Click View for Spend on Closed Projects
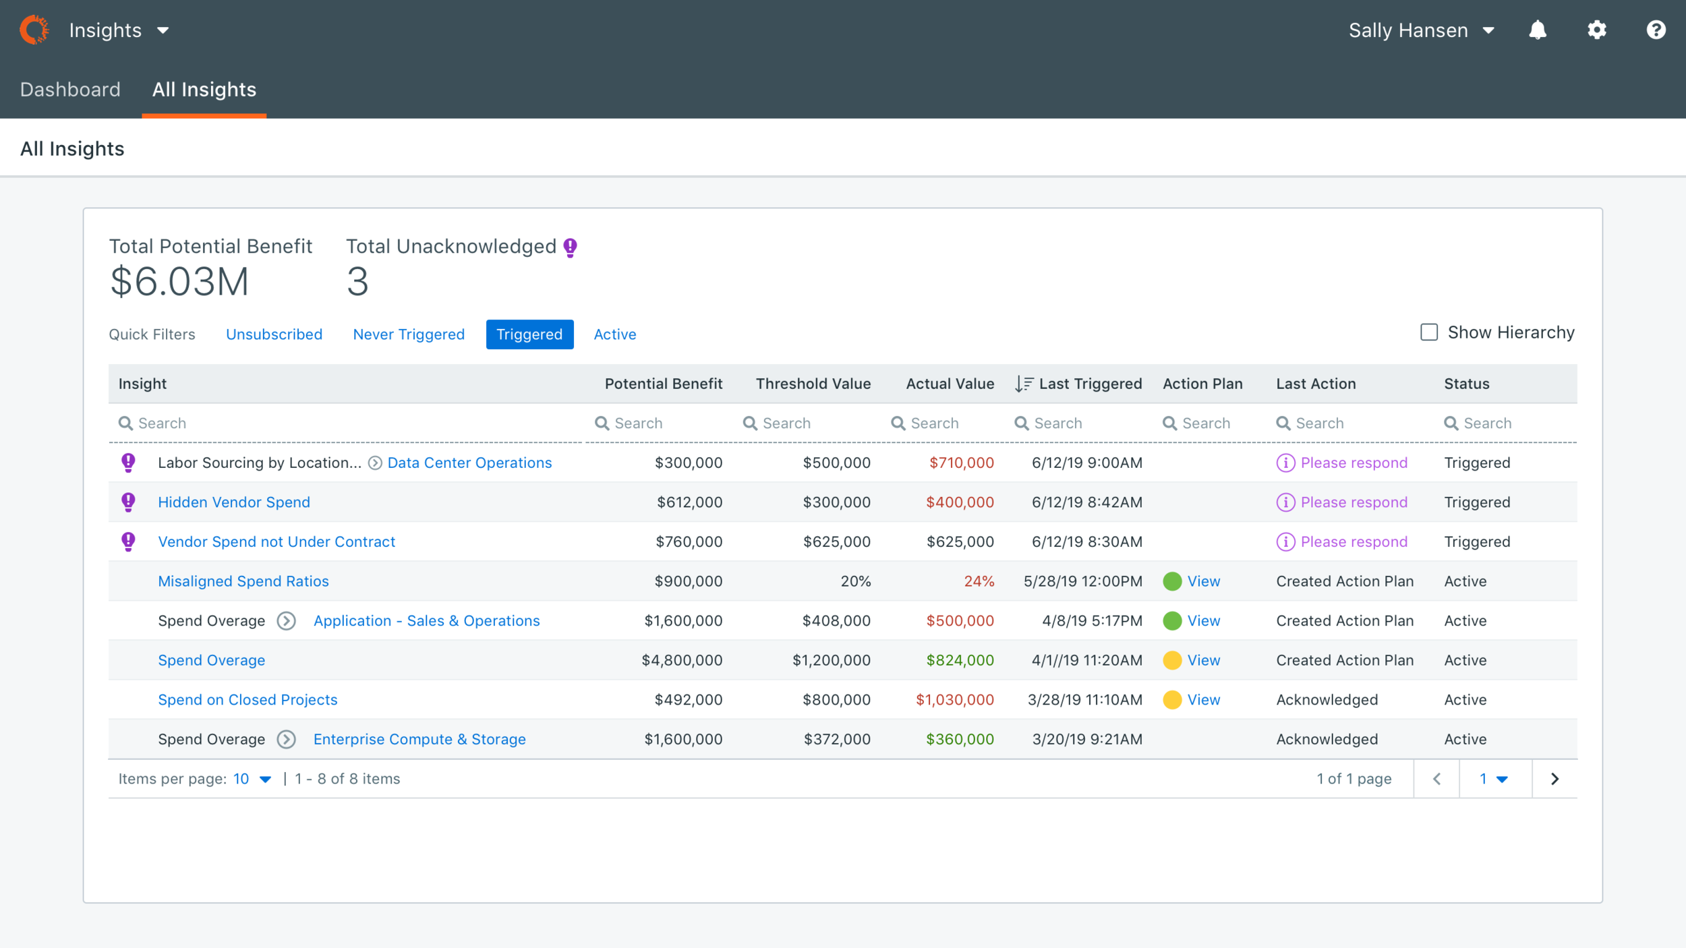Screen dimensions: 1686x948 click(x=1203, y=700)
